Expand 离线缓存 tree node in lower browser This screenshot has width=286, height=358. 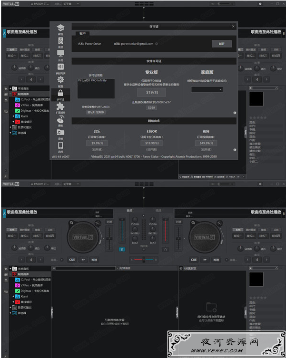tap(13, 302)
